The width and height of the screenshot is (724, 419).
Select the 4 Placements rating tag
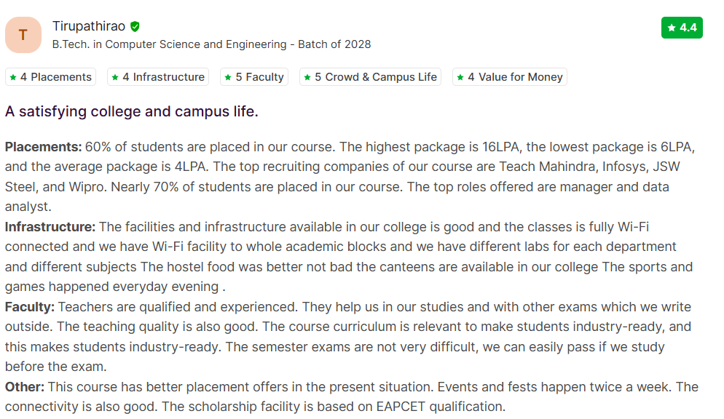pos(51,77)
